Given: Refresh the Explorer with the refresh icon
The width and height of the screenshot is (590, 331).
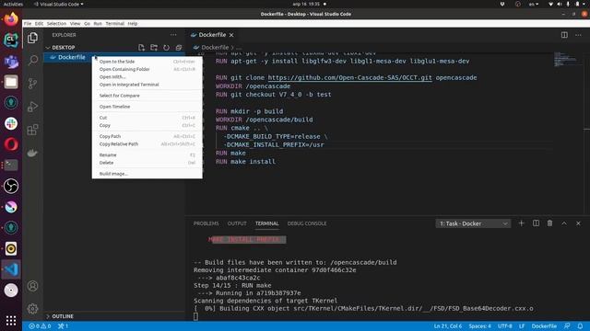Looking at the screenshot, I should tap(166, 48).
